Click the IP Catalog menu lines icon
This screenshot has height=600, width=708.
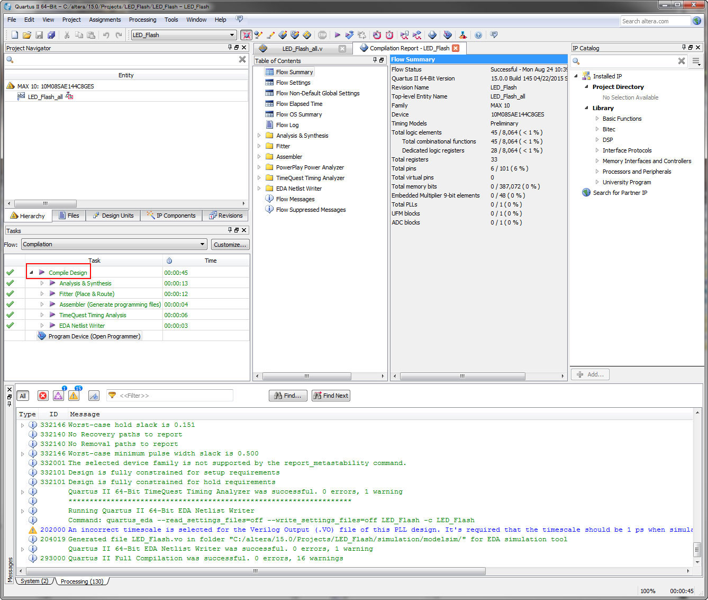(696, 61)
